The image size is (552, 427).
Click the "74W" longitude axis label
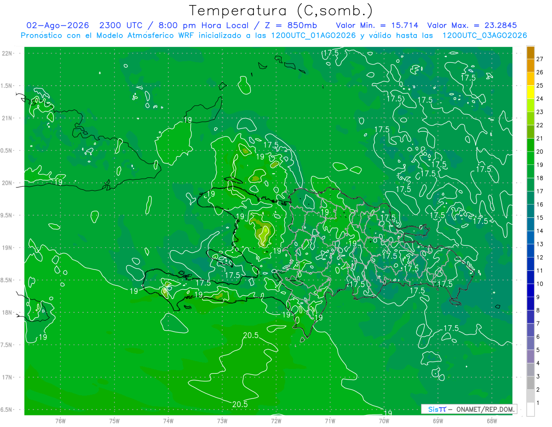(x=168, y=420)
